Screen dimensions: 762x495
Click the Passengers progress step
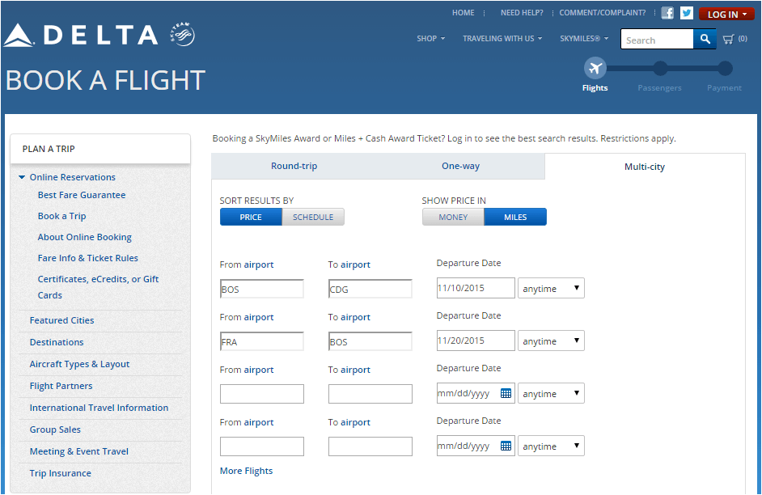click(x=660, y=69)
